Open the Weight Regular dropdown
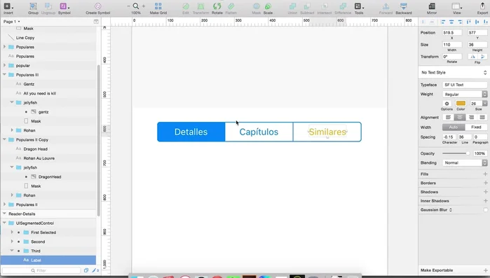This screenshot has width=490, height=278. tap(465, 95)
